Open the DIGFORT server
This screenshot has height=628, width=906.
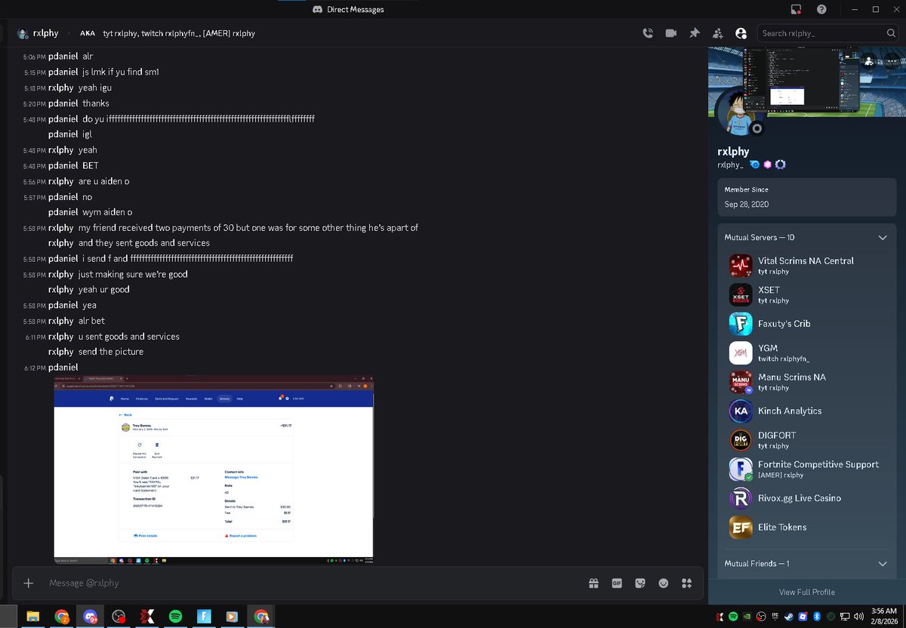click(807, 440)
